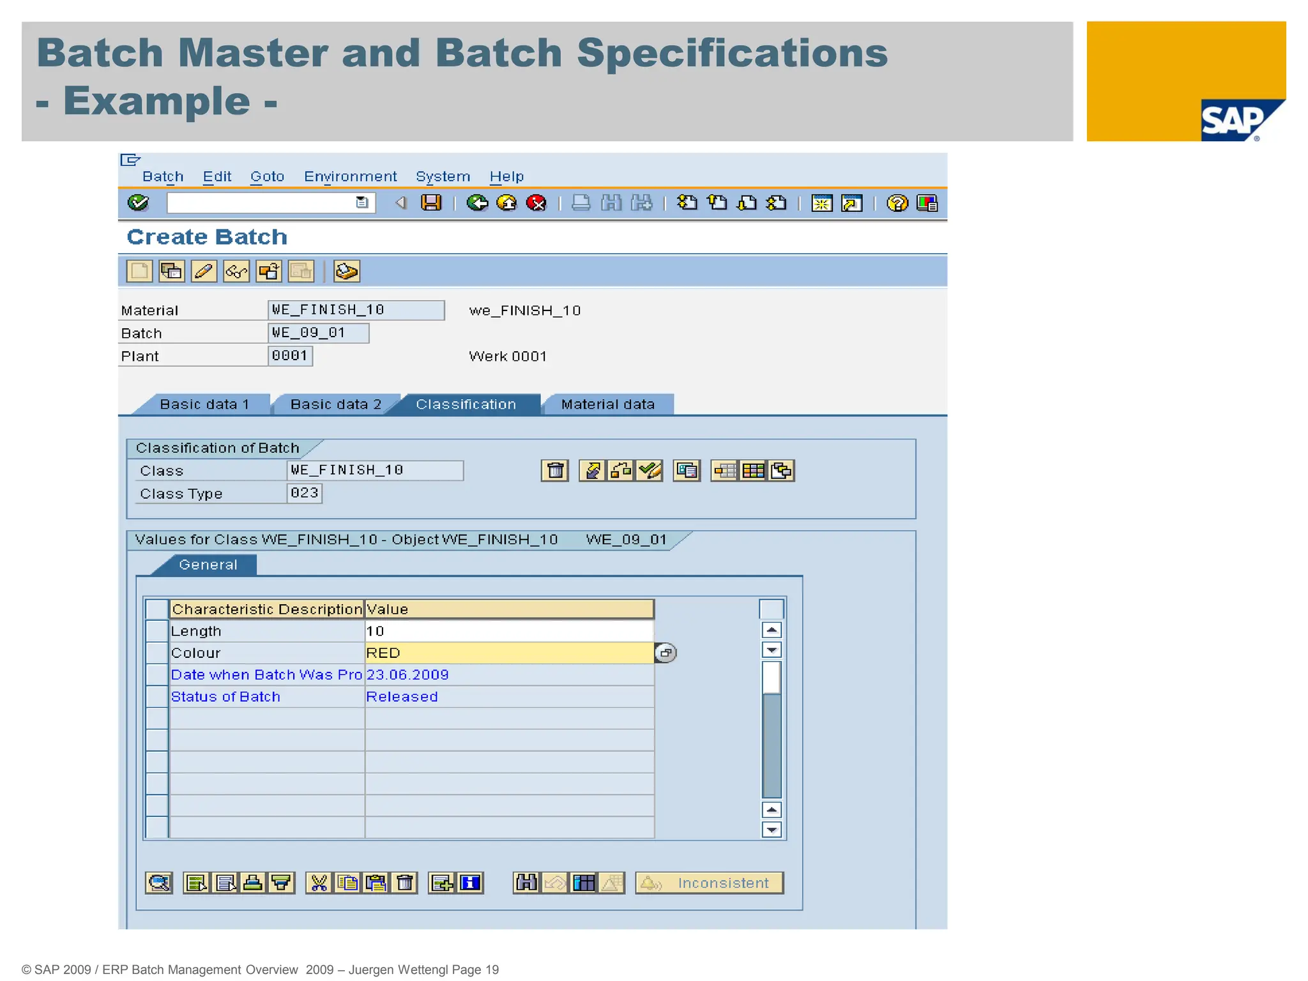Click the green Back arrow icon
The height and width of the screenshot is (981, 1308).
[477, 203]
